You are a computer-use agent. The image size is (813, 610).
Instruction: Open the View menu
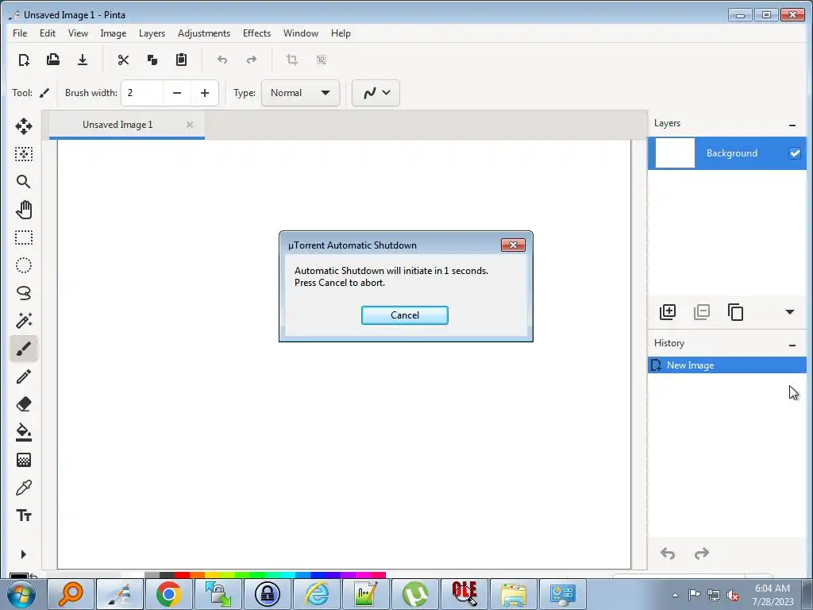pyautogui.click(x=78, y=33)
